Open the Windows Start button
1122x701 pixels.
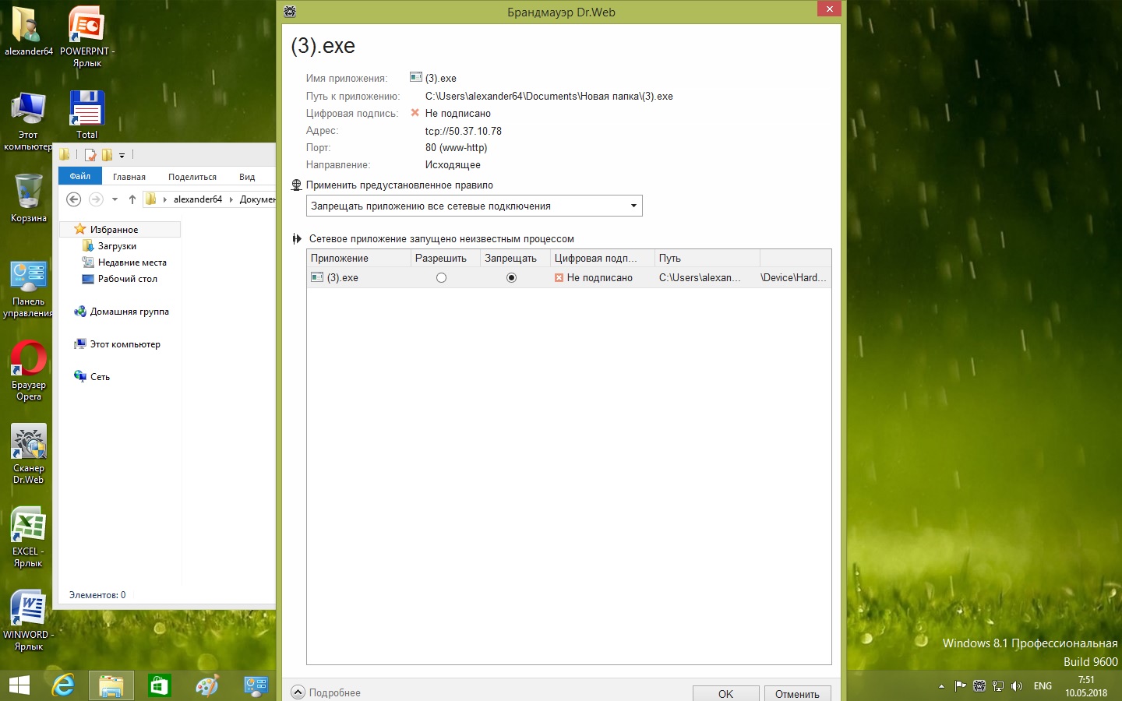click(x=19, y=685)
